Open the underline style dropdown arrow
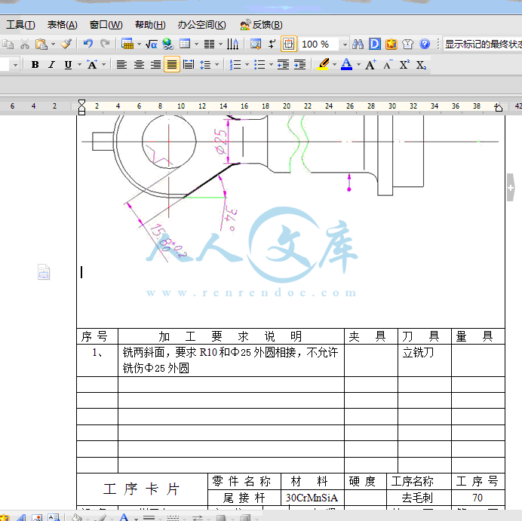 (79, 65)
